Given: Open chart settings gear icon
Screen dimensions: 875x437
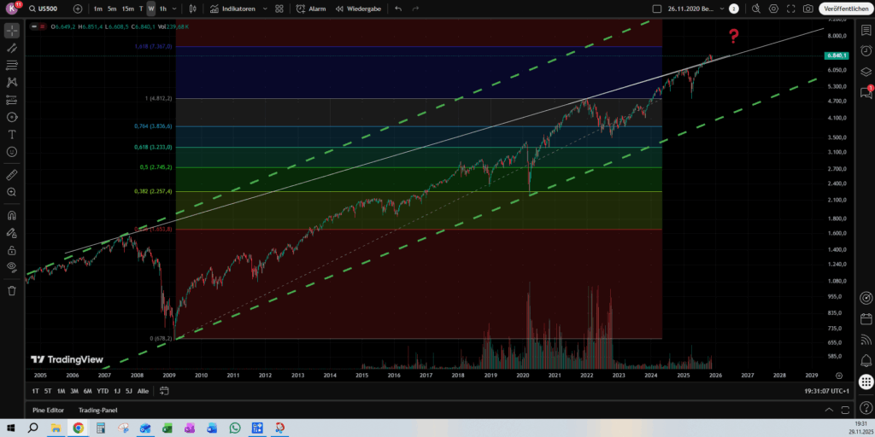Looking at the screenshot, I should click(773, 9).
